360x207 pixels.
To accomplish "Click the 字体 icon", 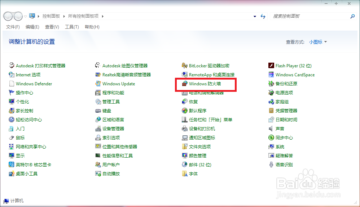I will pyautogui.click(x=185, y=174).
